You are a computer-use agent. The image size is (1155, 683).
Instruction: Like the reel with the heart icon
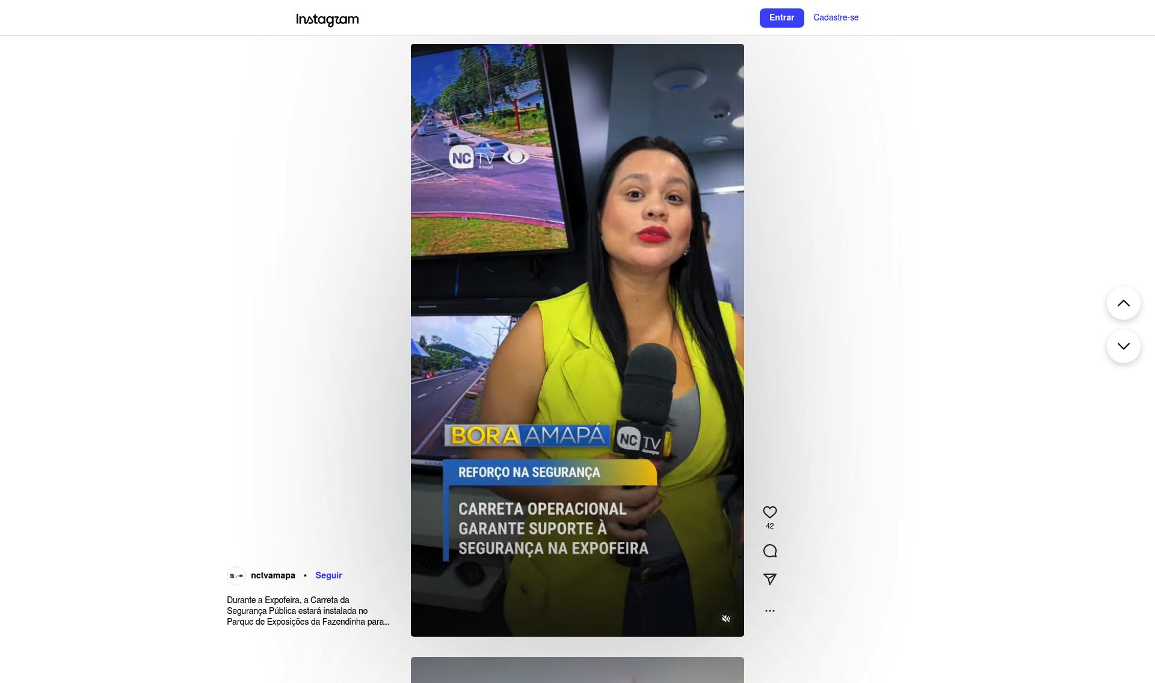click(769, 512)
